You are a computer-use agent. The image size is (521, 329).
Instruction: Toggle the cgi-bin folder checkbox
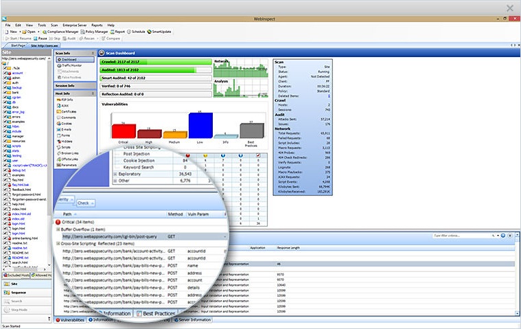[x=5, y=98]
